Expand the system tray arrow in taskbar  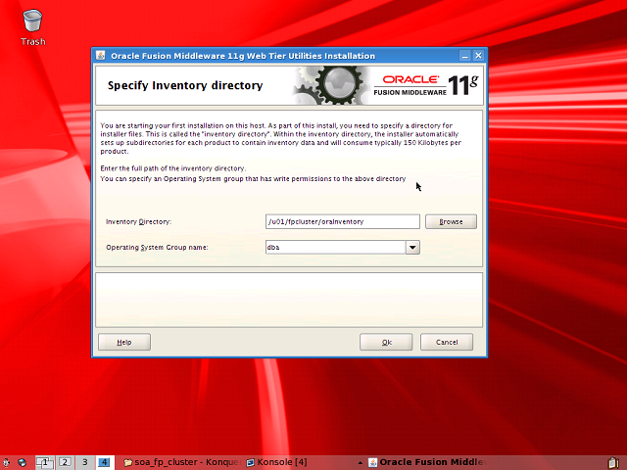[x=361, y=463]
